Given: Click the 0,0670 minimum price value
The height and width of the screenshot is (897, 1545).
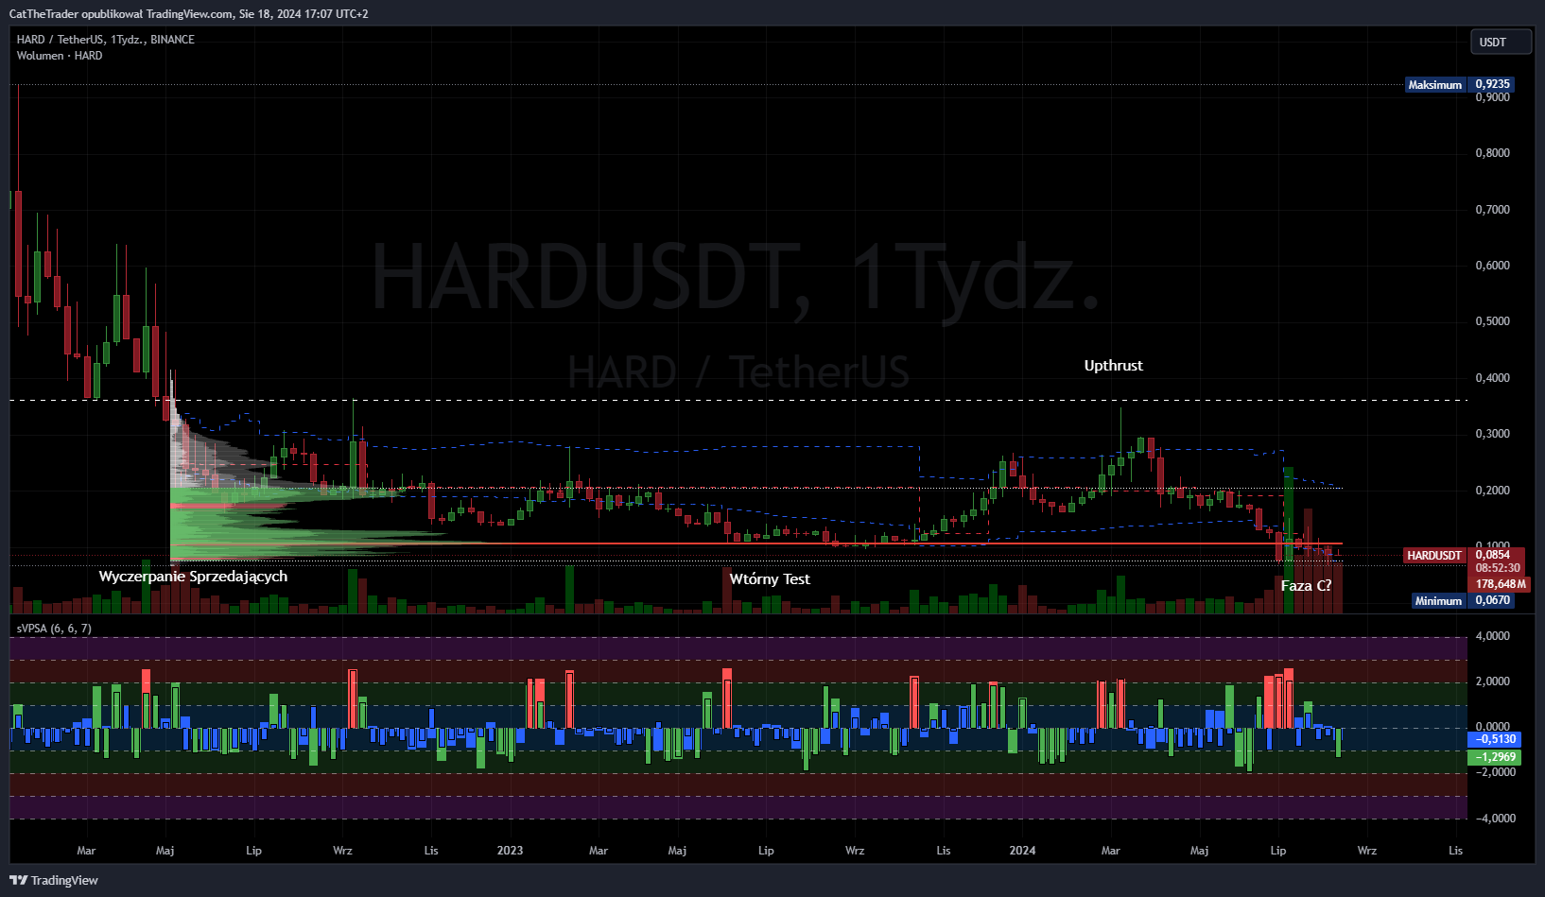Looking at the screenshot, I should point(1493,600).
